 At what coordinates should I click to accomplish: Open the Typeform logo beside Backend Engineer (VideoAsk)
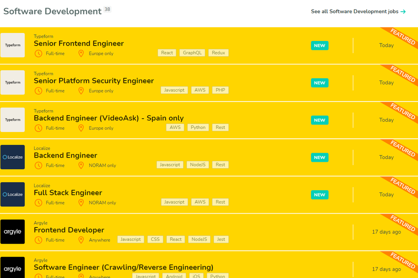[x=13, y=120]
